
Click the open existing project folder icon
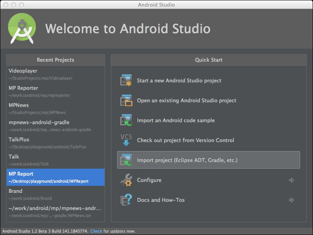(x=126, y=100)
